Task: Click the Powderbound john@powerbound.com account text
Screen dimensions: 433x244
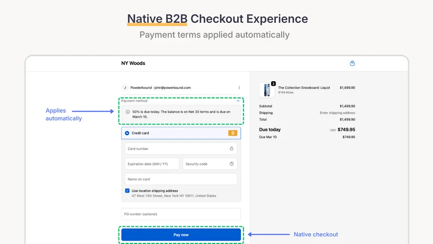Action: (x=160, y=88)
